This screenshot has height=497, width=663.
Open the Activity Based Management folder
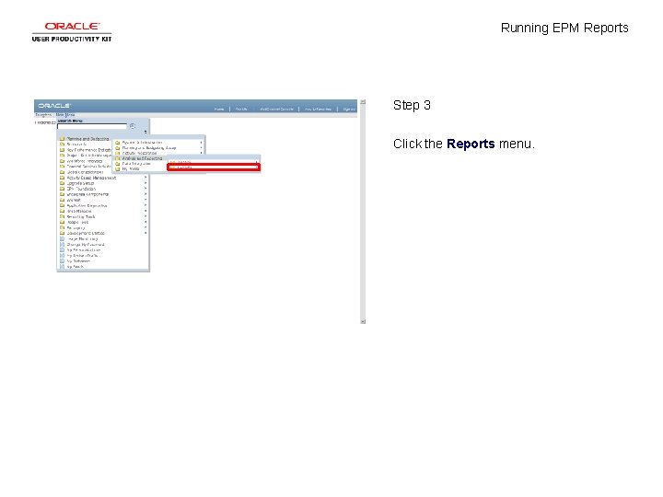[x=91, y=178]
